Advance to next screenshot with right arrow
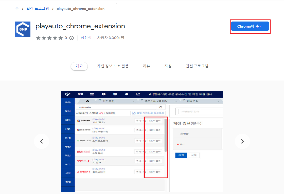 coord(242,141)
